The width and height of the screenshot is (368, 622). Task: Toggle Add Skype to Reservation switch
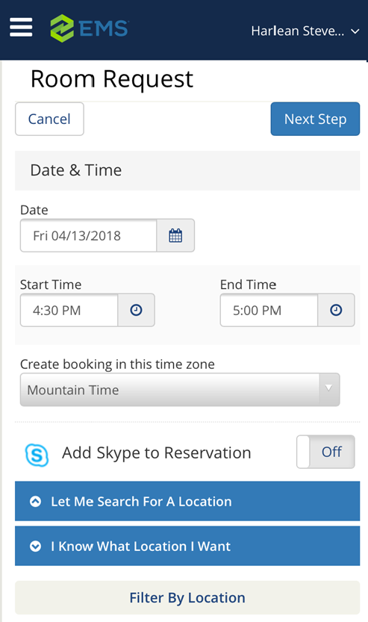coord(325,452)
